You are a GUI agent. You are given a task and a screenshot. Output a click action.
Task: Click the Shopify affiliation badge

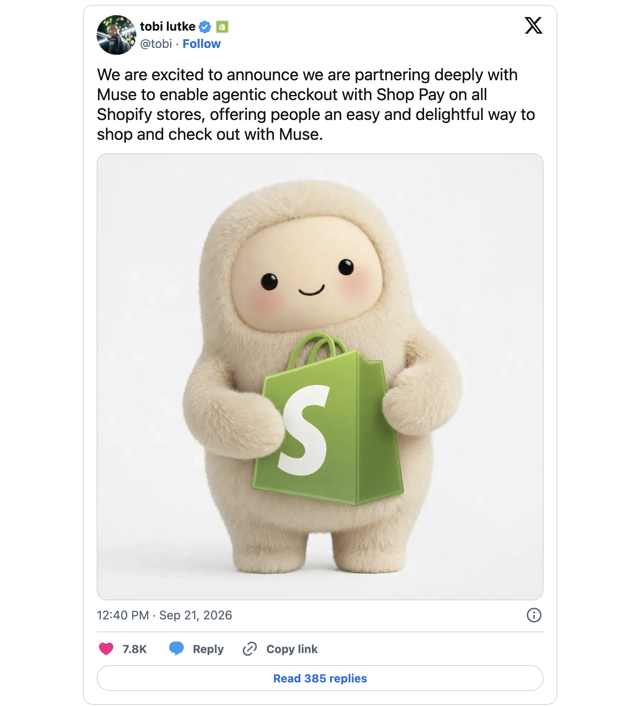222,27
